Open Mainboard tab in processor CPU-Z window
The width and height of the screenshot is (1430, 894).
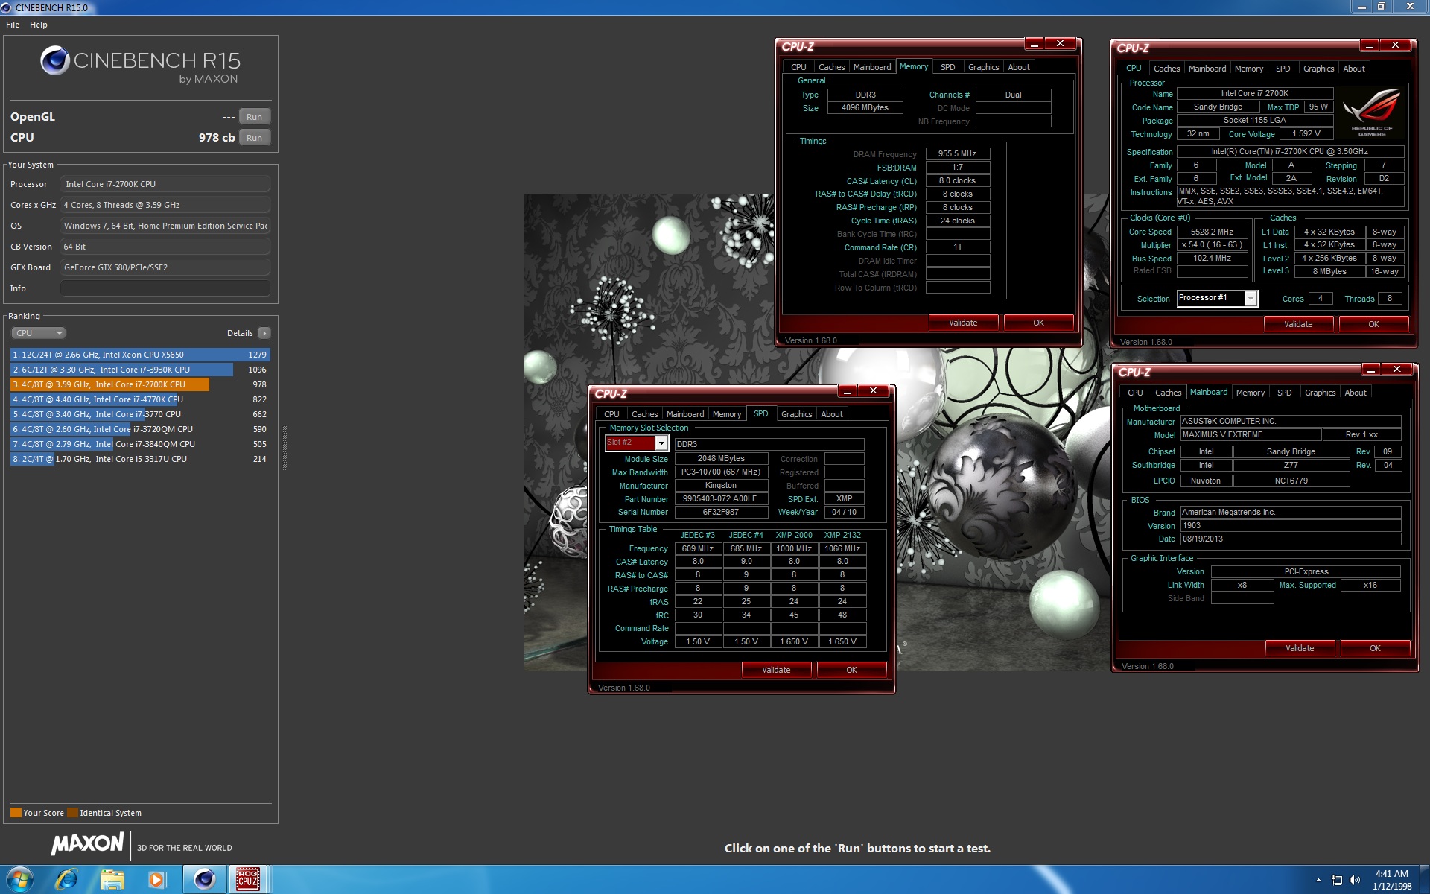tap(1207, 69)
